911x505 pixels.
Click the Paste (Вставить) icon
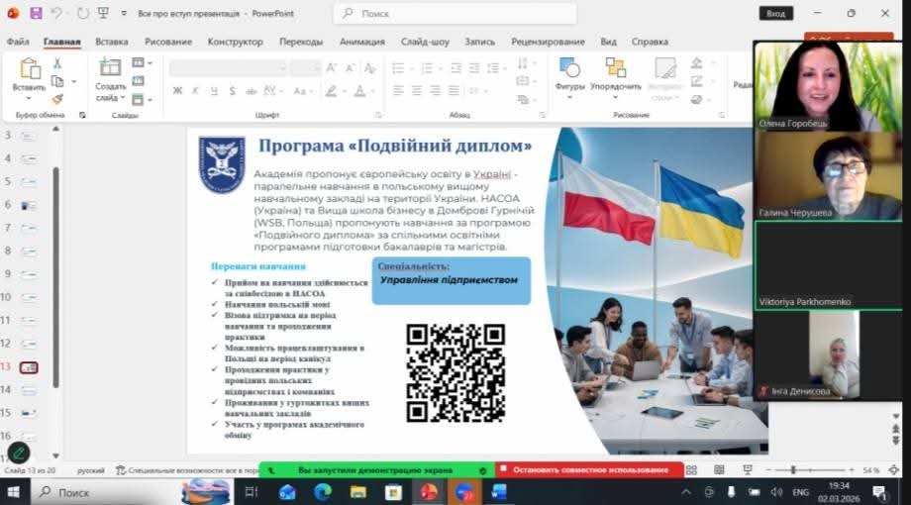pos(29,70)
